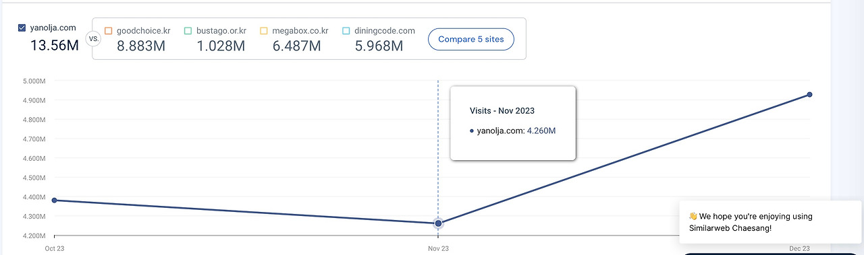Select the megabox.co.kr checkbox
The image size is (864, 255).
[264, 31]
